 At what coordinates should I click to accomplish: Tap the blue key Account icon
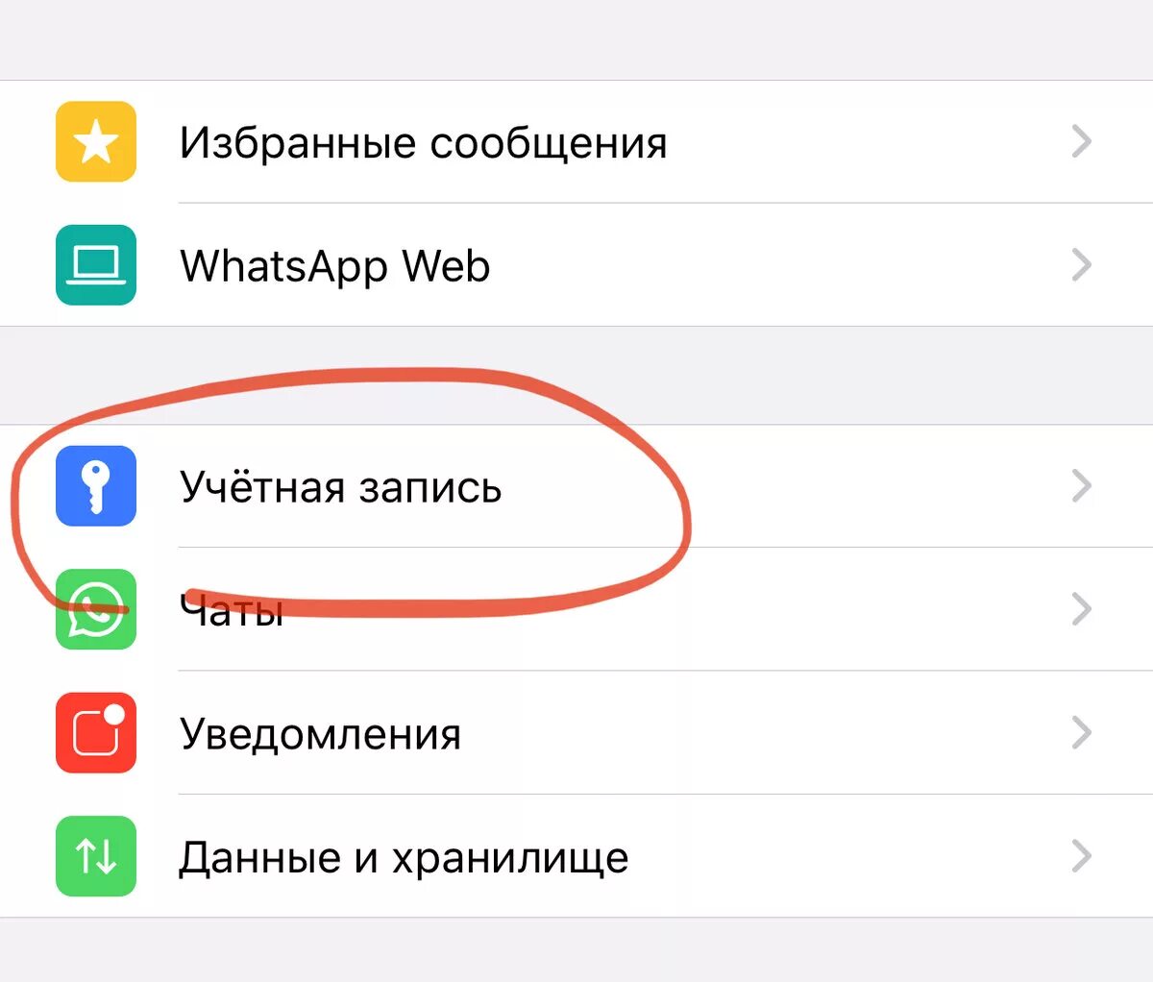click(96, 486)
